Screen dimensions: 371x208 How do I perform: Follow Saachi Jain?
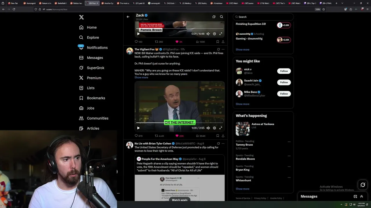(284, 82)
